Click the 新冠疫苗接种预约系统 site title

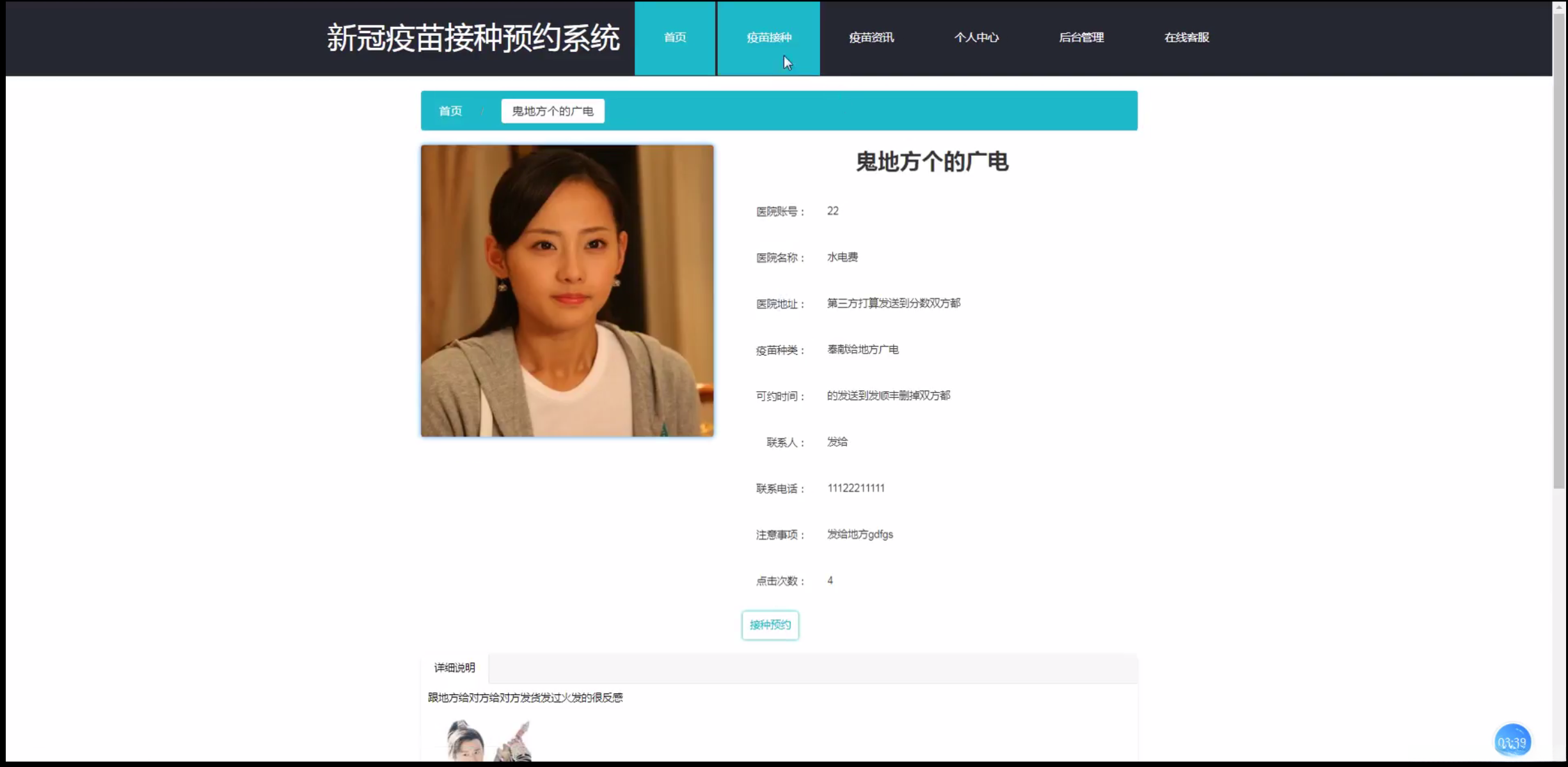click(x=473, y=38)
